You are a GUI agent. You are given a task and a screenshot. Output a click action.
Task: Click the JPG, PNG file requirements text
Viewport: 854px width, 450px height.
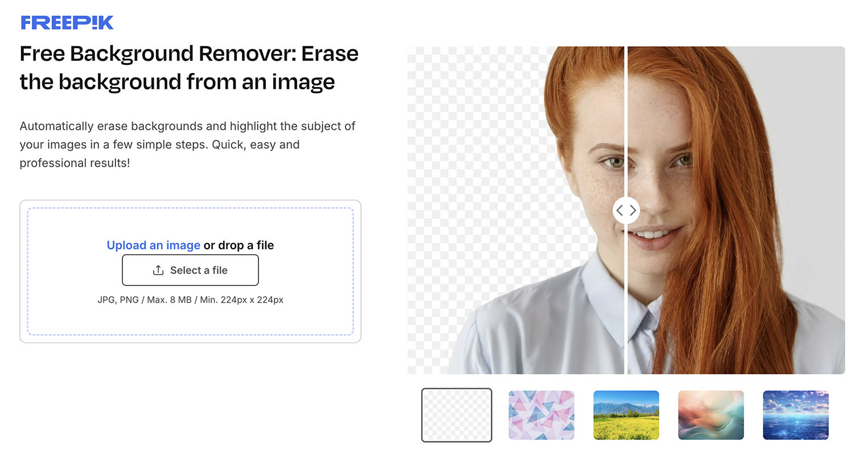[x=190, y=299]
